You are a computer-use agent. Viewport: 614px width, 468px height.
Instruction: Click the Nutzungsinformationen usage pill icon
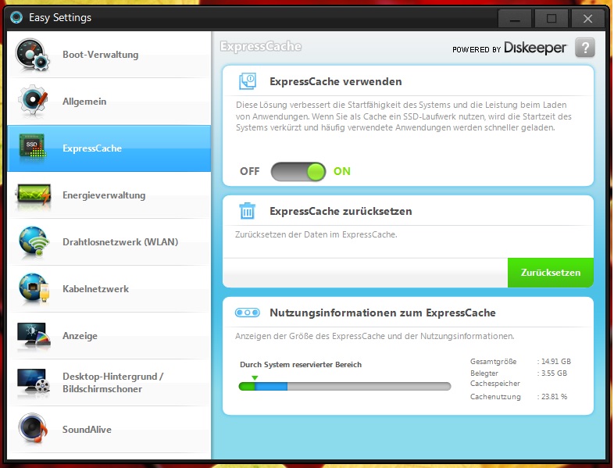247,313
